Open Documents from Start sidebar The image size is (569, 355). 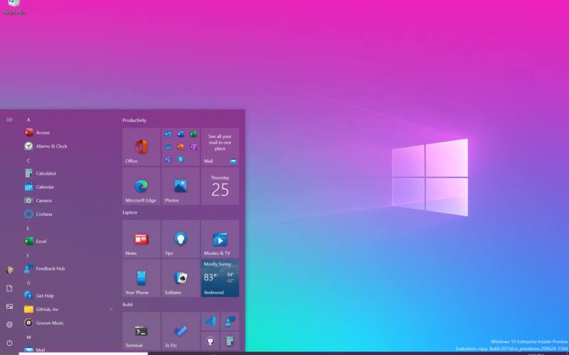(x=10, y=288)
